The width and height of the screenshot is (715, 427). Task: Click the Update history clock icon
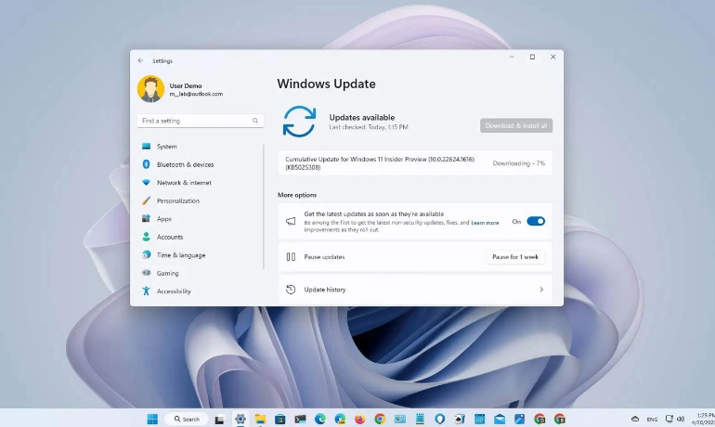point(291,290)
